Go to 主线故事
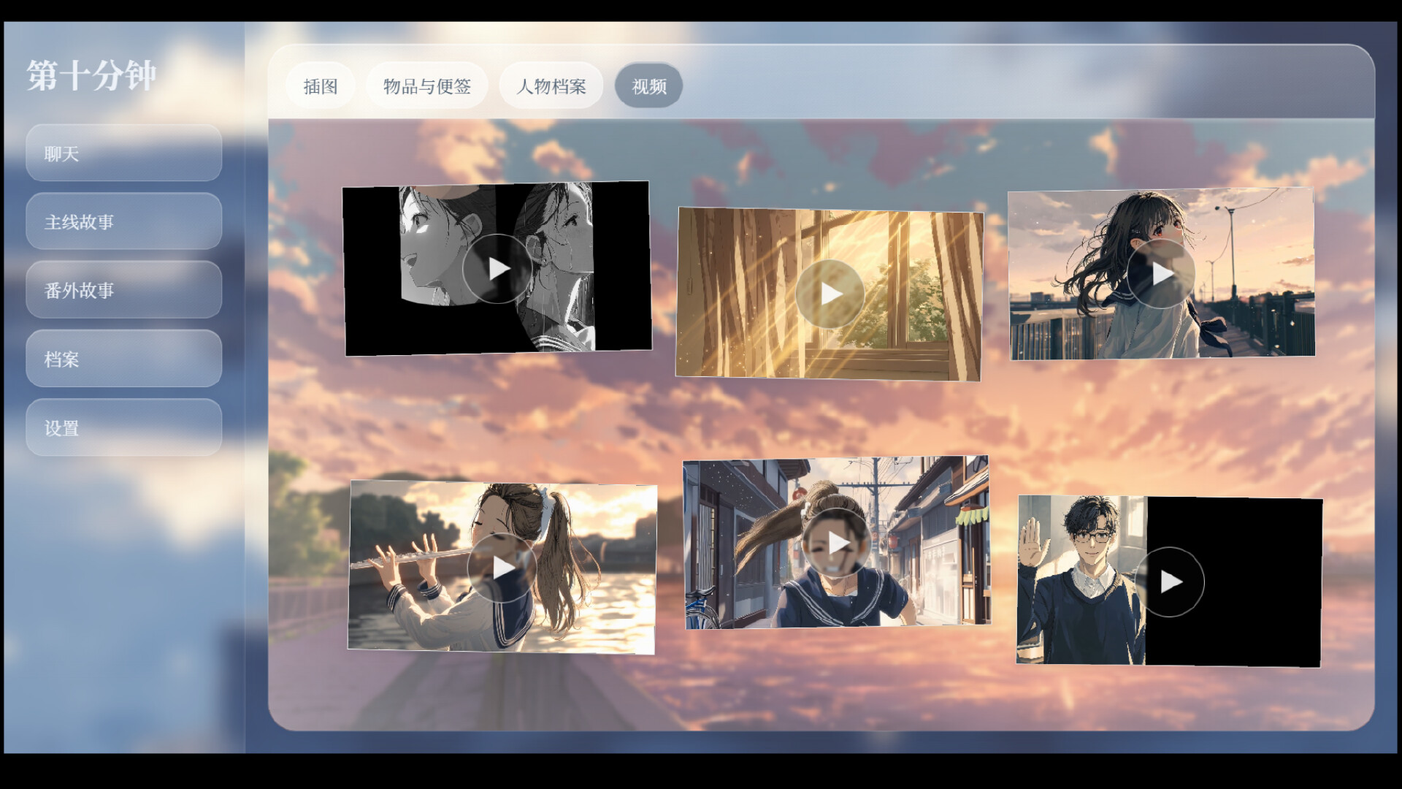Screen dimensions: 1402x789 tap(124, 221)
